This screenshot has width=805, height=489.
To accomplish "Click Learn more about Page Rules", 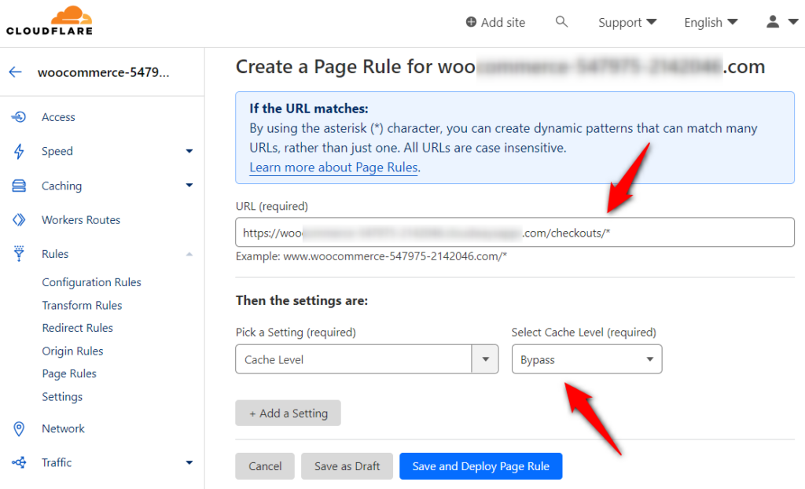I will pos(333,167).
